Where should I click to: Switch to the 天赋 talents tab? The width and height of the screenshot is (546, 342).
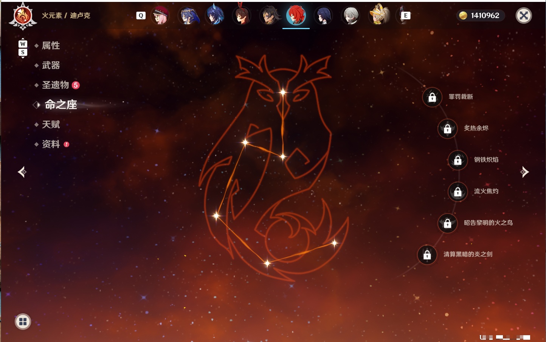pyautogui.click(x=51, y=124)
